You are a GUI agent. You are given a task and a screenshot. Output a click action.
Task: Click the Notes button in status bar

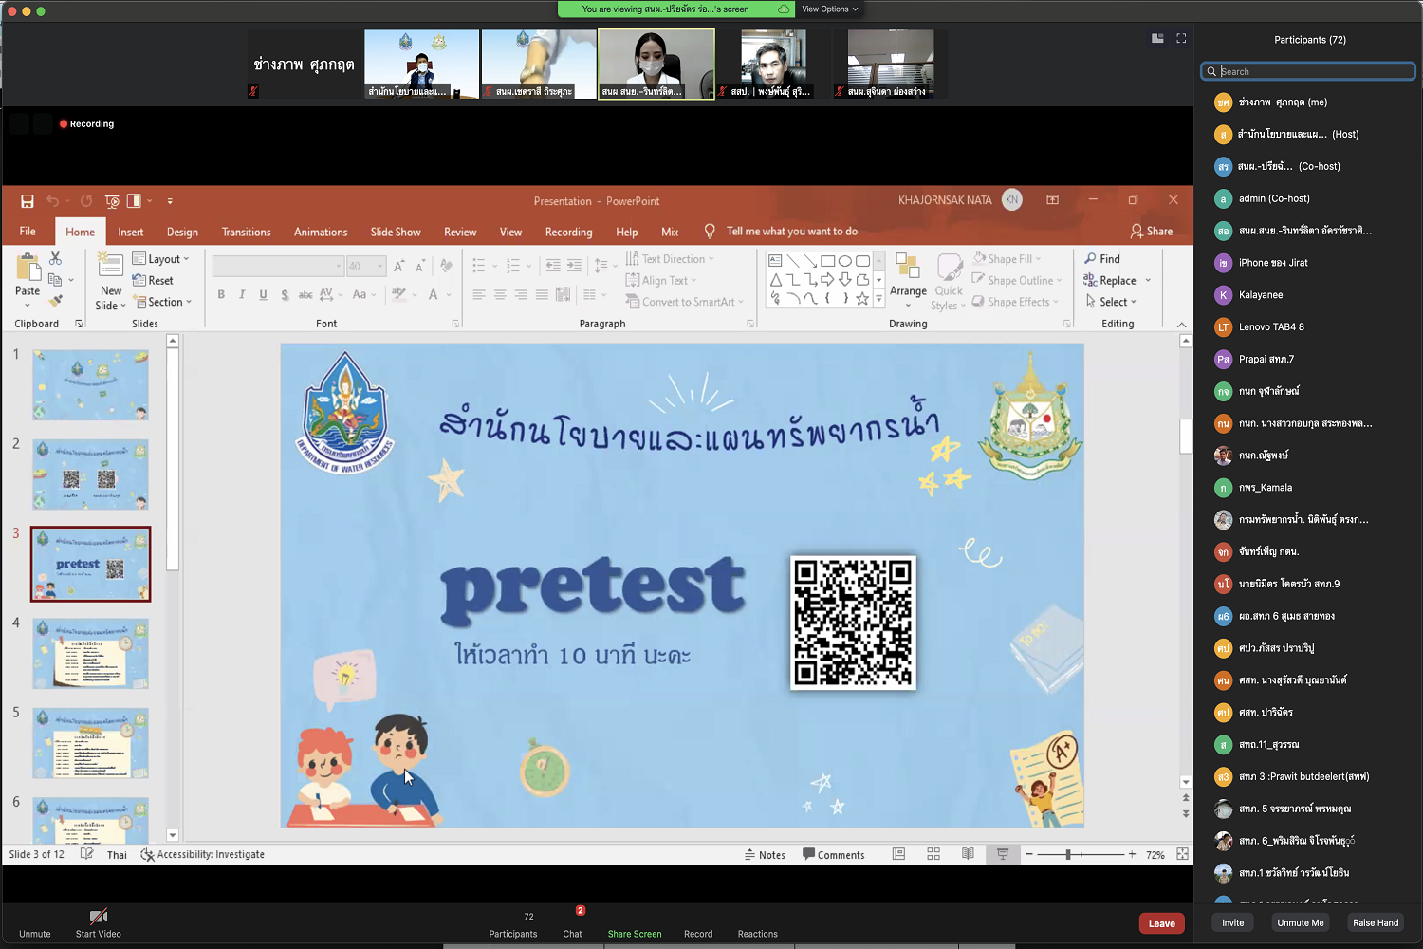tap(765, 855)
